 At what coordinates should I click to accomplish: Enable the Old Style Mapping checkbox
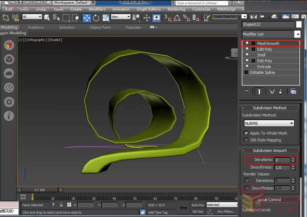click(246, 140)
